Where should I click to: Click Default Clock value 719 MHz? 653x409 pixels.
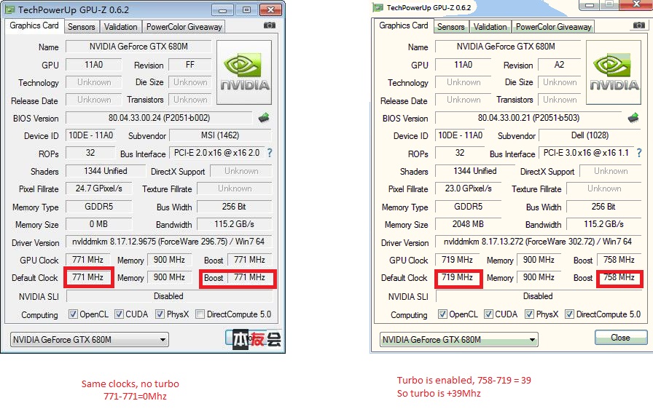click(x=457, y=277)
